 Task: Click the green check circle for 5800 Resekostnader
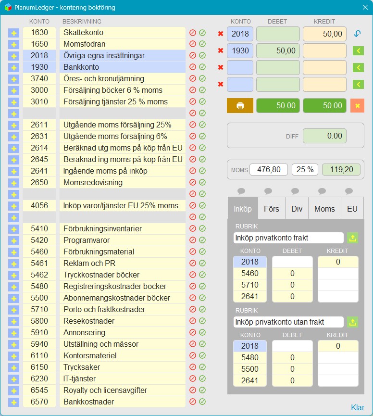[x=202, y=321]
